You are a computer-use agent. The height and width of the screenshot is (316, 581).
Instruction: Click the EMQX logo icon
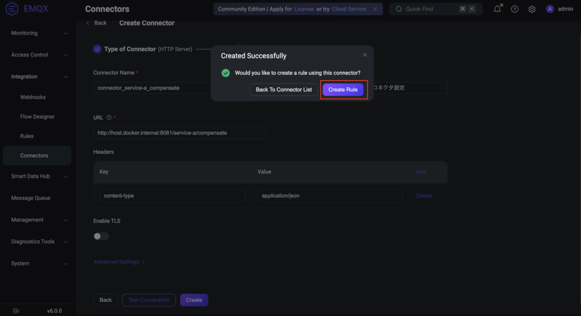tap(13, 9)
